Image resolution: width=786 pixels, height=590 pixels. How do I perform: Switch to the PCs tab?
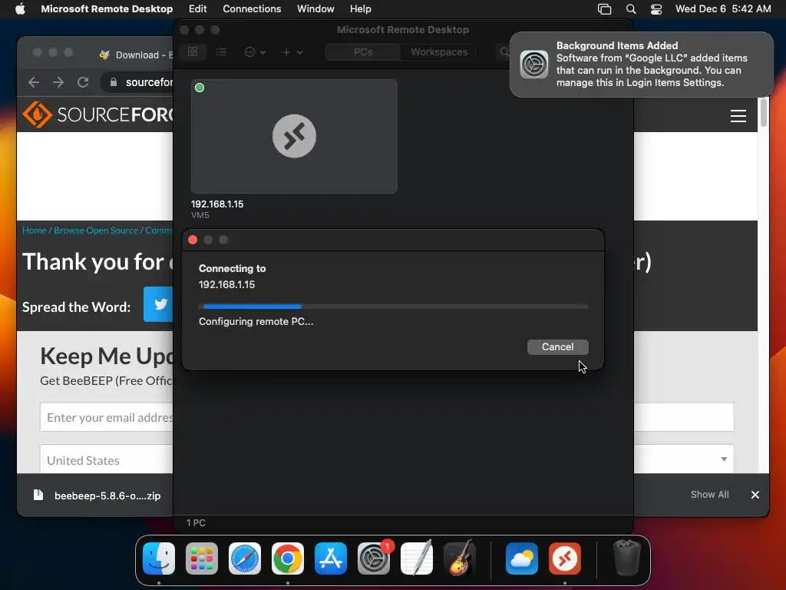(363, 51)
